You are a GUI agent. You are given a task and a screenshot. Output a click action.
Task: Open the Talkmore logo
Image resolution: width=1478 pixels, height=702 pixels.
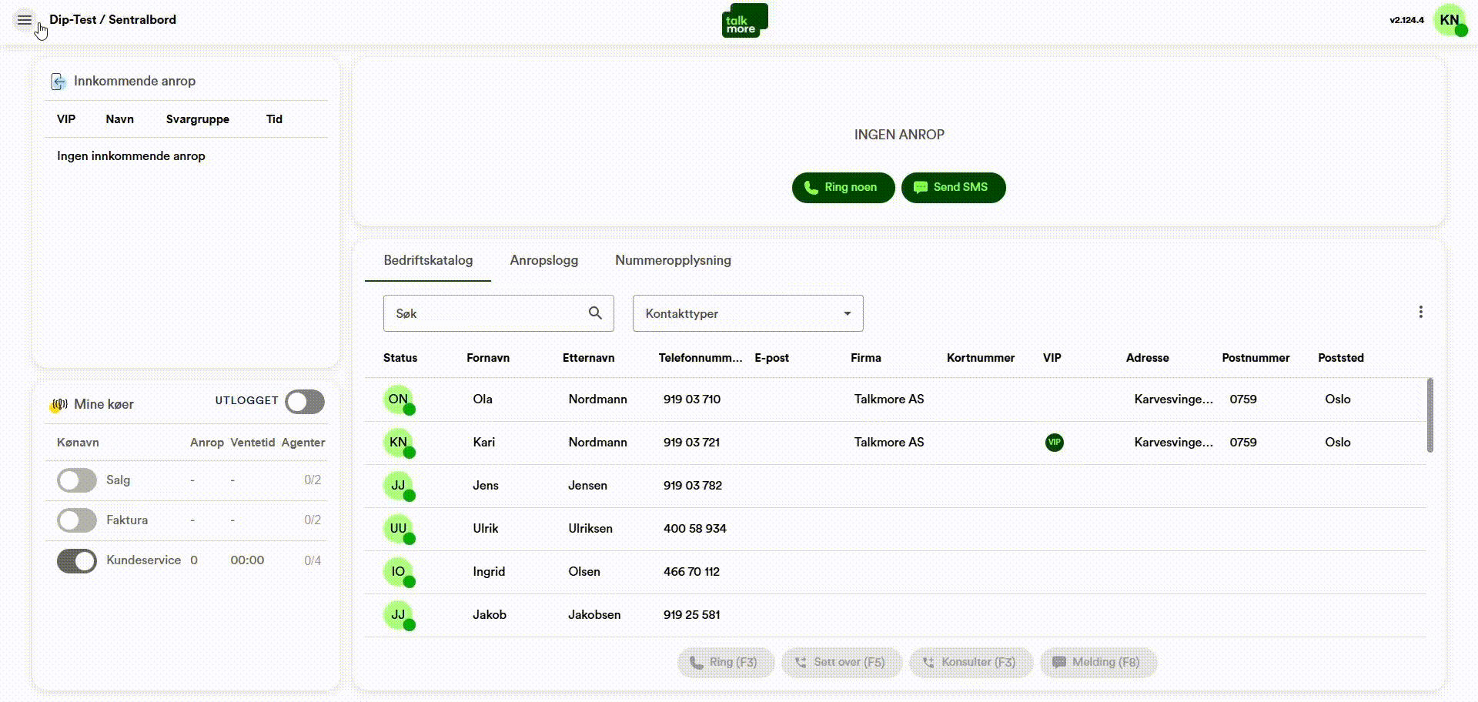pos(744,21)
